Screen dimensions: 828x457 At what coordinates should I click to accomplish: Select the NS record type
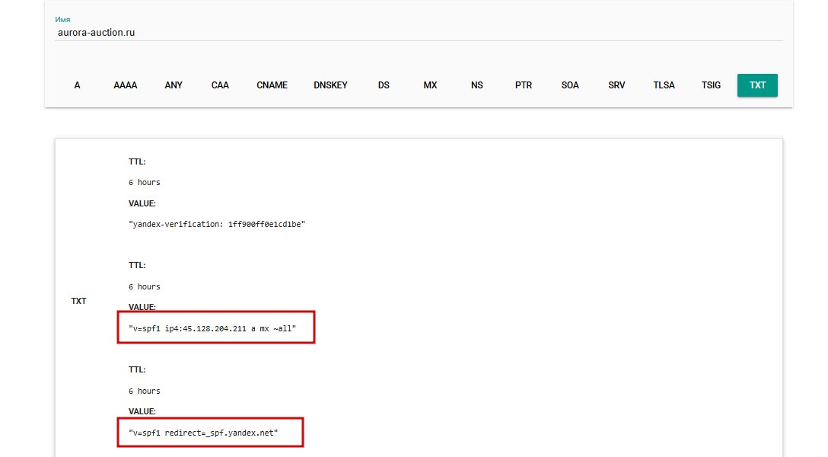(x=477, y=85)
